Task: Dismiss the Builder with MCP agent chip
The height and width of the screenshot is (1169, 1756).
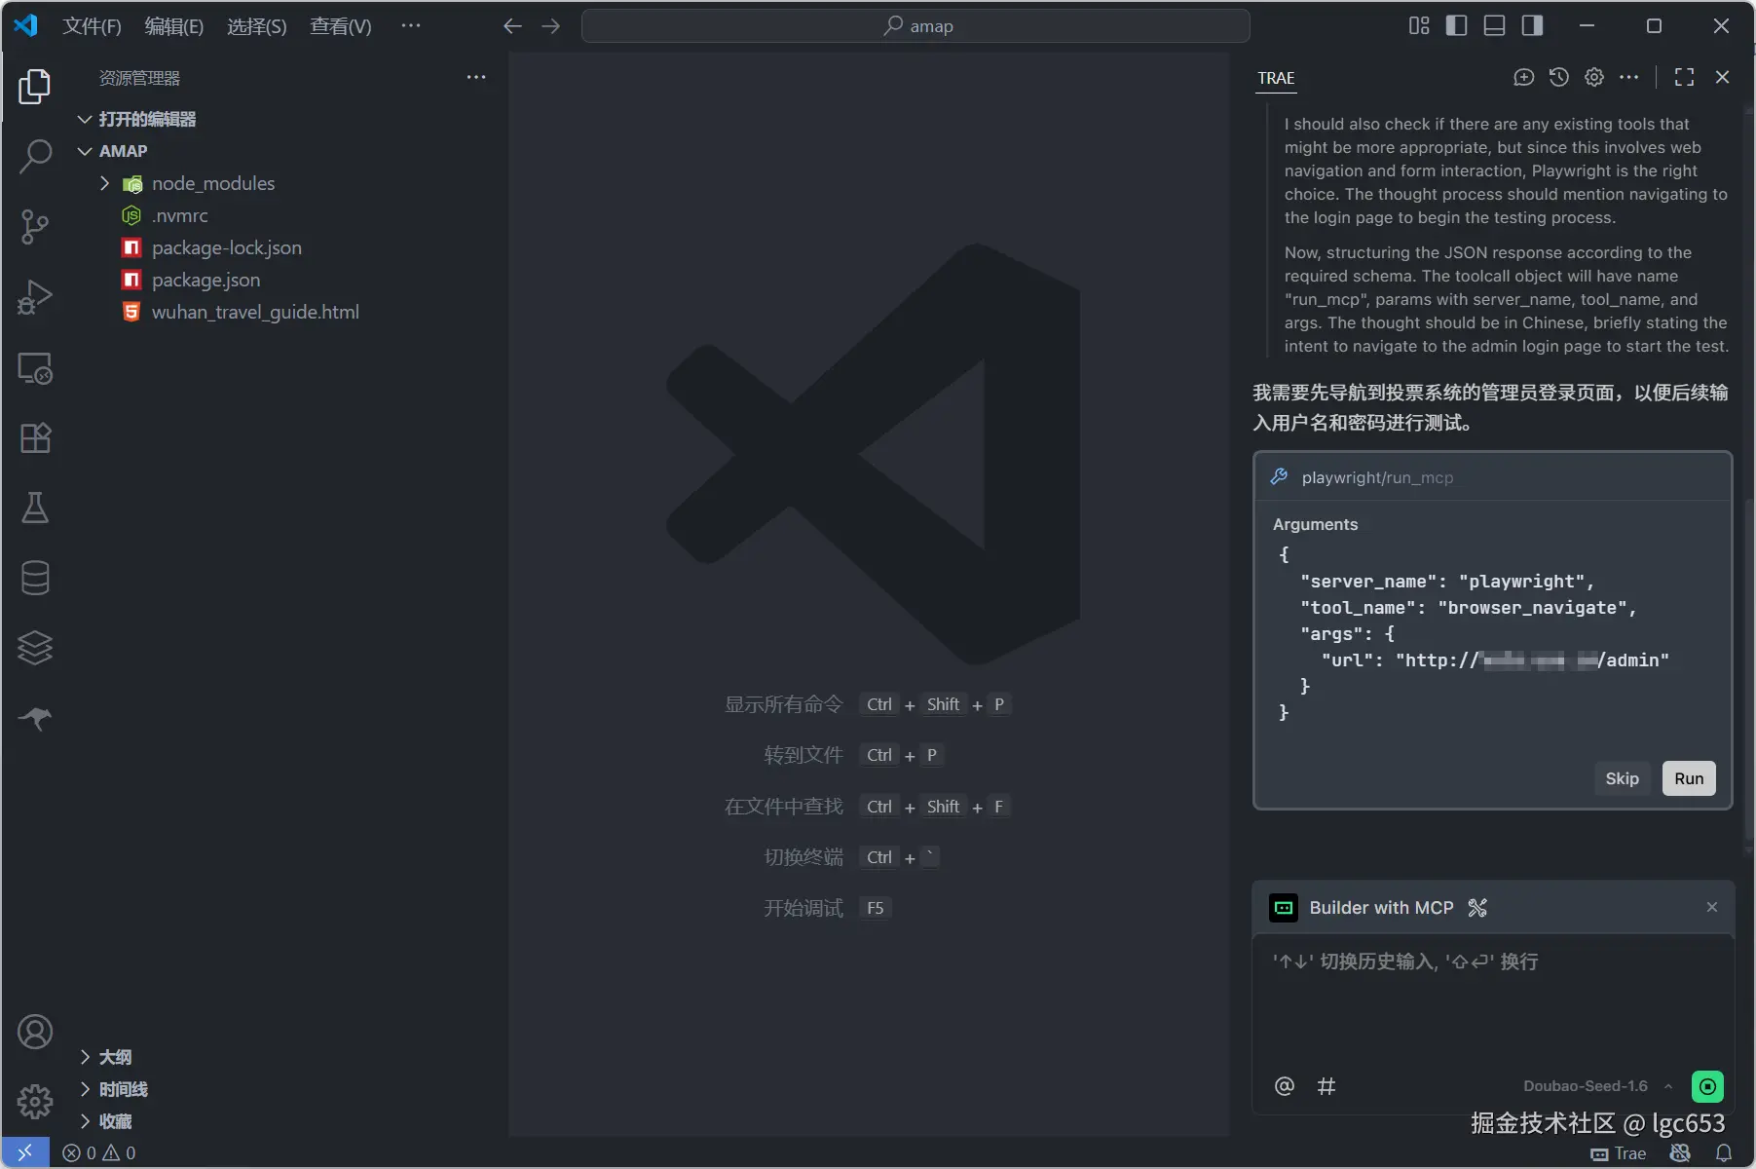Action: [x=1712, y=907]
